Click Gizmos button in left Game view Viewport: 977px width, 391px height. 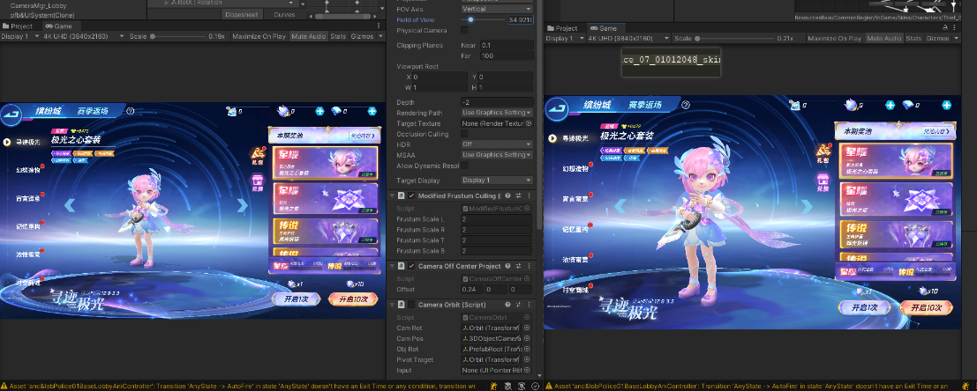(x=361, y=37)
